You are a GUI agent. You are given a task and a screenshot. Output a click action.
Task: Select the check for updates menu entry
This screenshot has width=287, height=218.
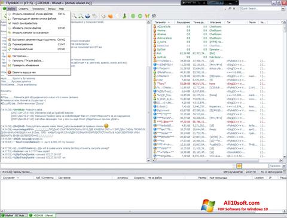click(38, 65)
